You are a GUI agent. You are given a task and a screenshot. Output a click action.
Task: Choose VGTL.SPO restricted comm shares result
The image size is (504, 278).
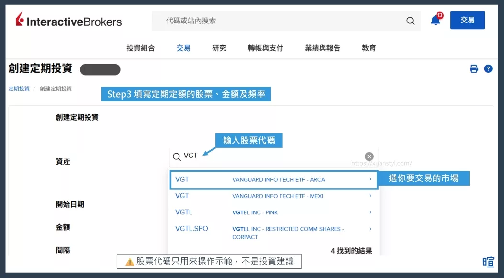273,233
